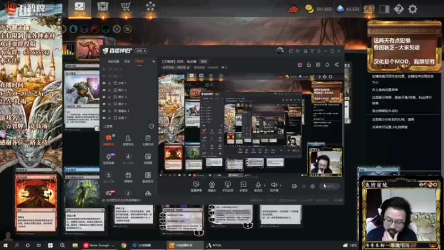The image size is (444, 250).
Task: Open the microphone video-link tool in toolbox
Action: coord(109,159)
